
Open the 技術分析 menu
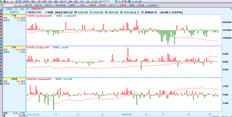(63, 2)
